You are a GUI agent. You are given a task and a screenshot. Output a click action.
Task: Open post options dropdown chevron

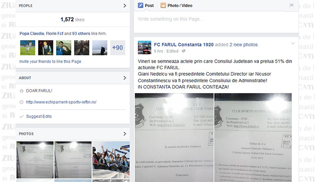click(293, 43)
